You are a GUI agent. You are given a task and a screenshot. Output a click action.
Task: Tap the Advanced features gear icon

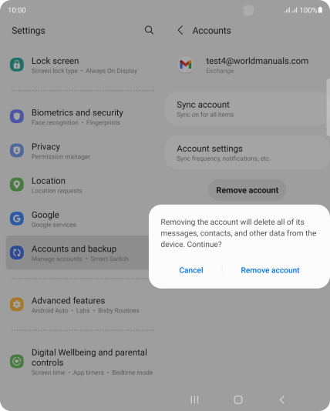coord(17,304)
